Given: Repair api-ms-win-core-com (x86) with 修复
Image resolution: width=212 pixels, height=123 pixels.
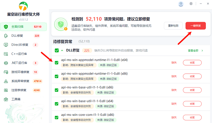Looking at the screenshot, I should [192, 117].
